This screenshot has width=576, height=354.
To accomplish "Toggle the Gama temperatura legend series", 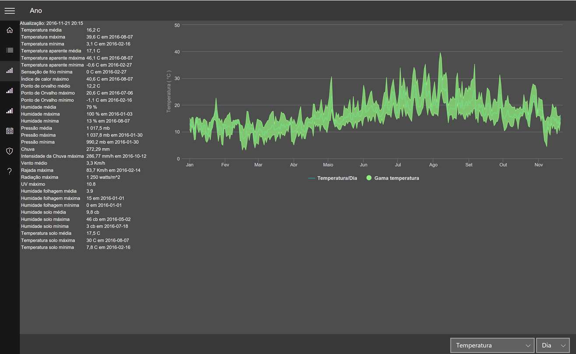I will (x=393, y=178).
